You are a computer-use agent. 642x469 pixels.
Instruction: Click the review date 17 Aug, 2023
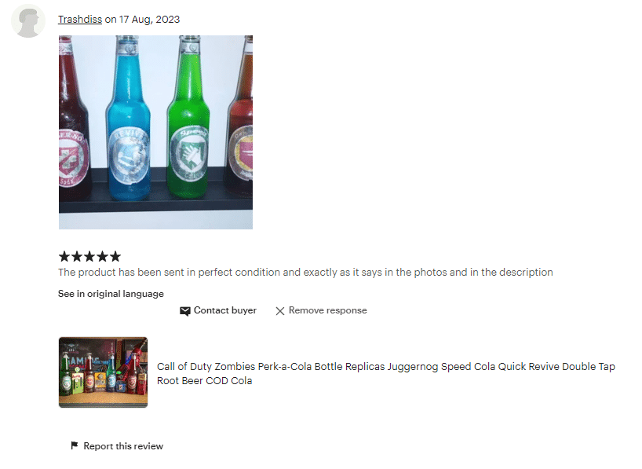pyautogui.click(x=149, y=20)
